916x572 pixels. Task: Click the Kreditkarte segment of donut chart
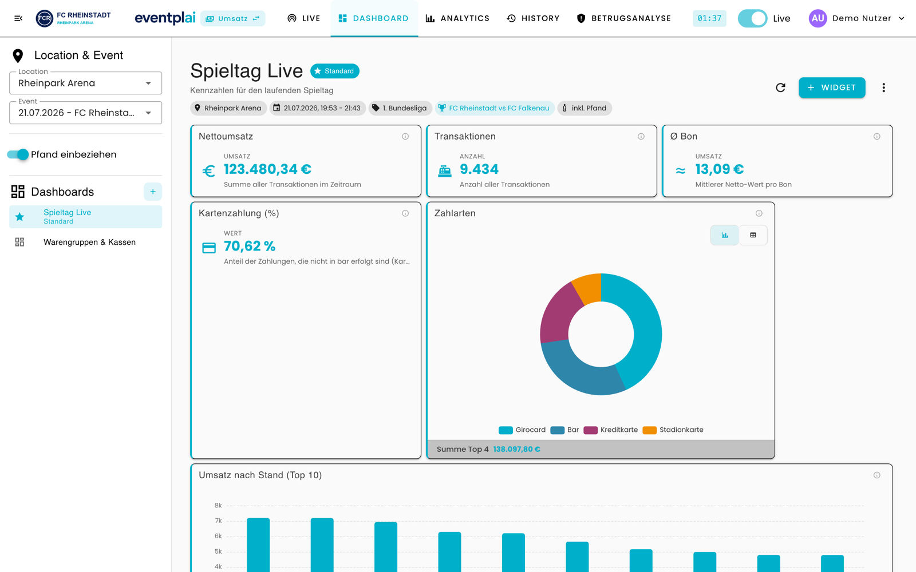[x=558, y=315]
